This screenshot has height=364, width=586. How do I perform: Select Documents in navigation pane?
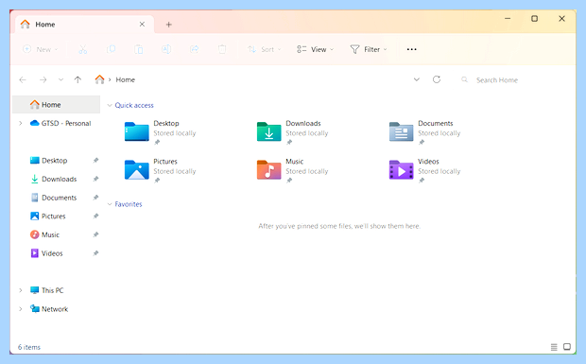53,198
